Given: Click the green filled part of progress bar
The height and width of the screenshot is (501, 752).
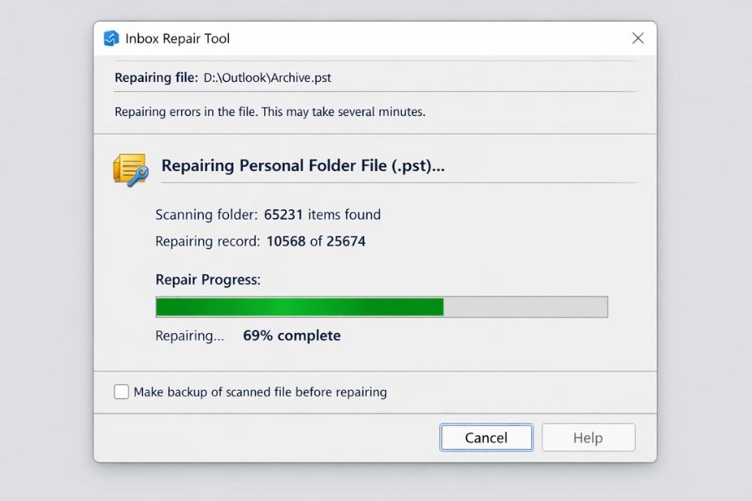Looking at the screenshot, I should [x=299, y=307].
